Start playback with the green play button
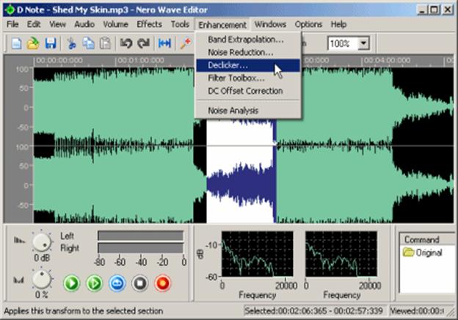This screenshot has width=458, height=320. pyautogui.click(x=72, y=283)
